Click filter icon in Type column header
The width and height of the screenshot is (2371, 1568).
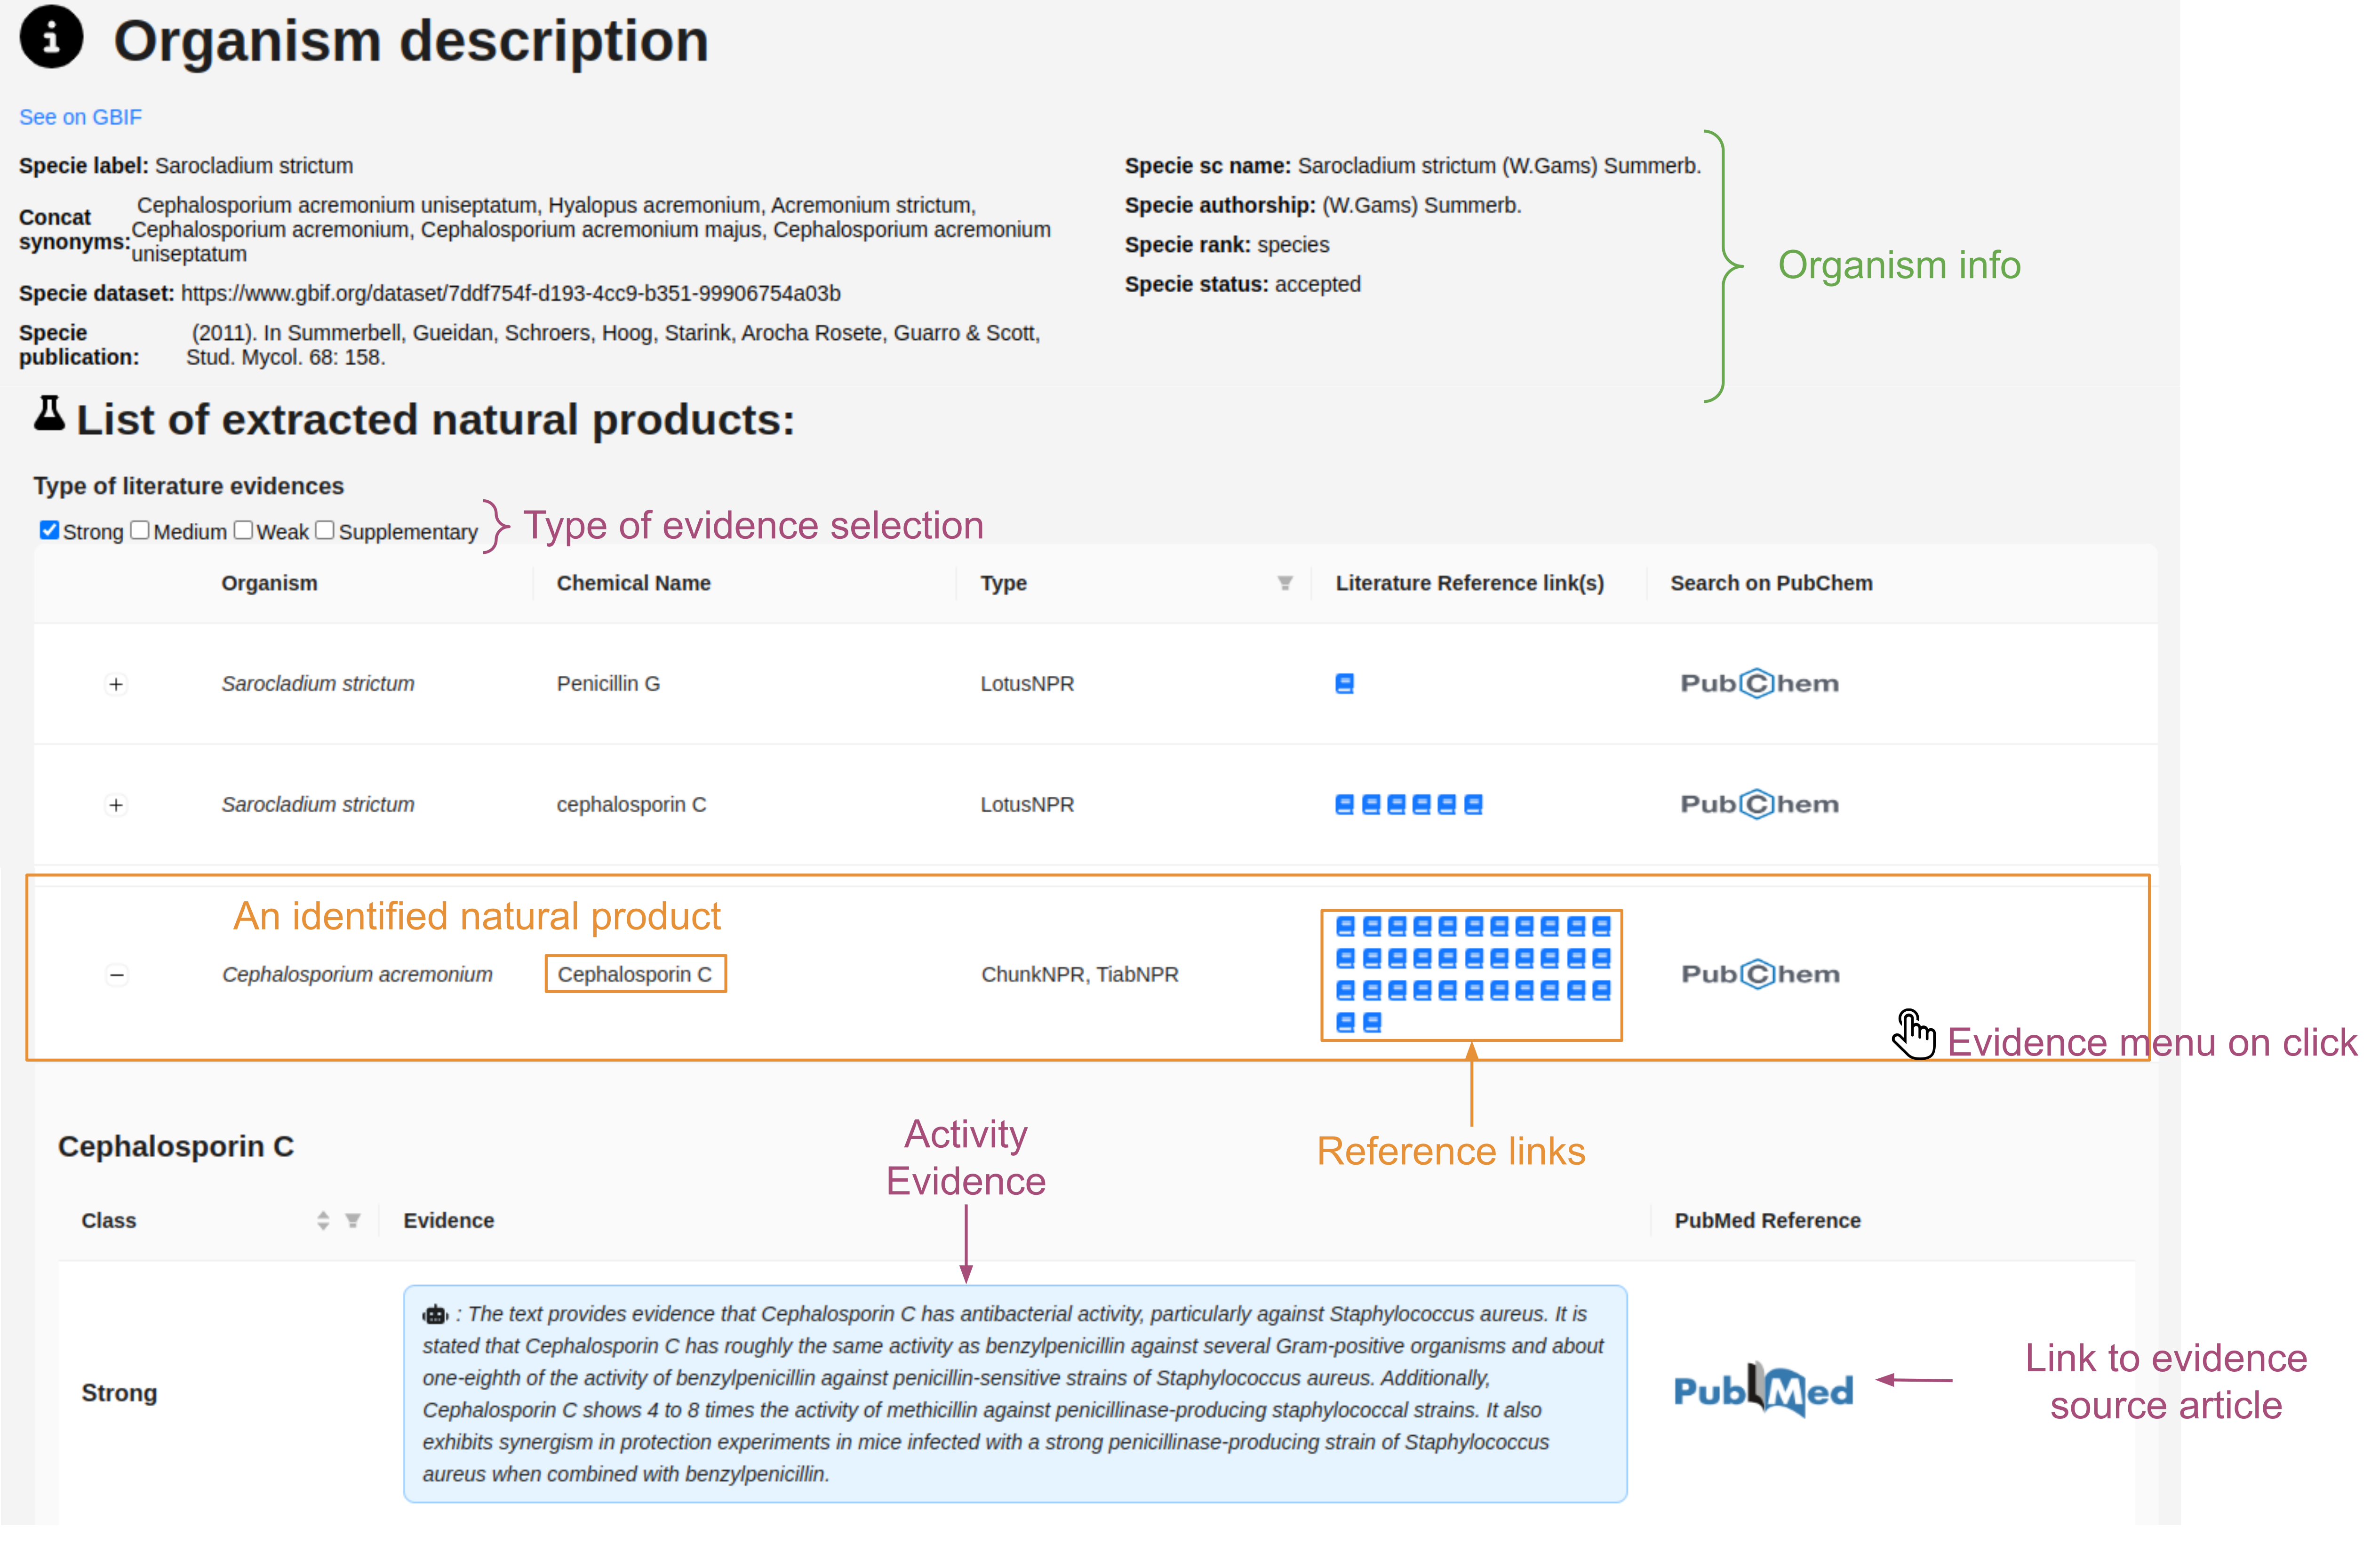click(x=1285, y=583)
